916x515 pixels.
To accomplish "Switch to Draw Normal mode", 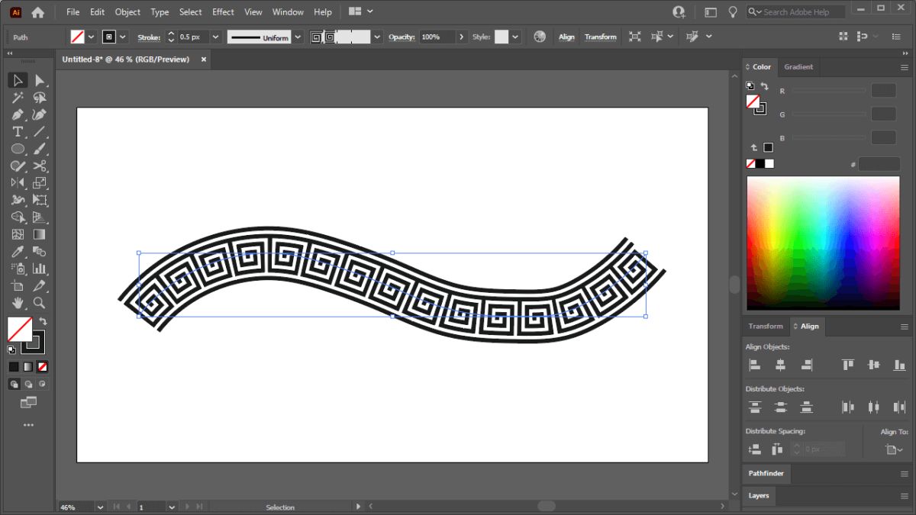I will click(14, 385).
